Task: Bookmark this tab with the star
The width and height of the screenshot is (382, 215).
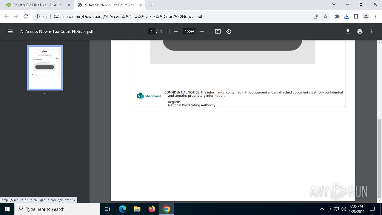Action: [325, 16]
